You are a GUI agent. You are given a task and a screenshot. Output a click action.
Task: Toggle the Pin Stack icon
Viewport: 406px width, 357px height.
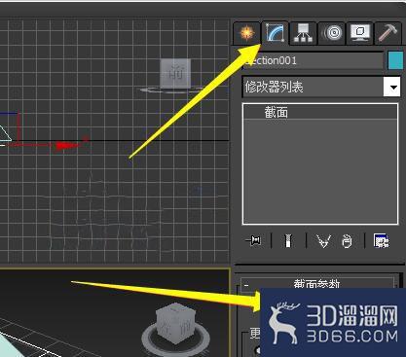253,241
